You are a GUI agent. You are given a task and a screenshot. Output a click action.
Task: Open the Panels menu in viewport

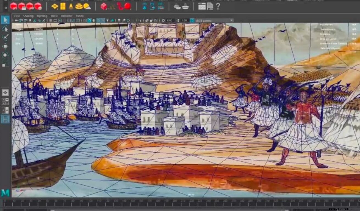(x=80, y=16)
